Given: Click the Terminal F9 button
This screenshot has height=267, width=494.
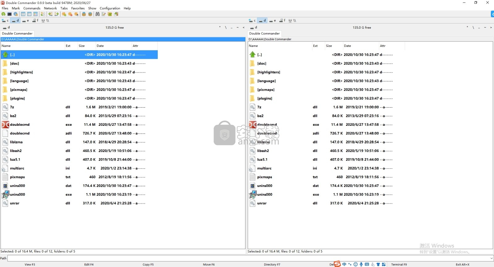Looking at the screenshot, I should coord(399,265).
